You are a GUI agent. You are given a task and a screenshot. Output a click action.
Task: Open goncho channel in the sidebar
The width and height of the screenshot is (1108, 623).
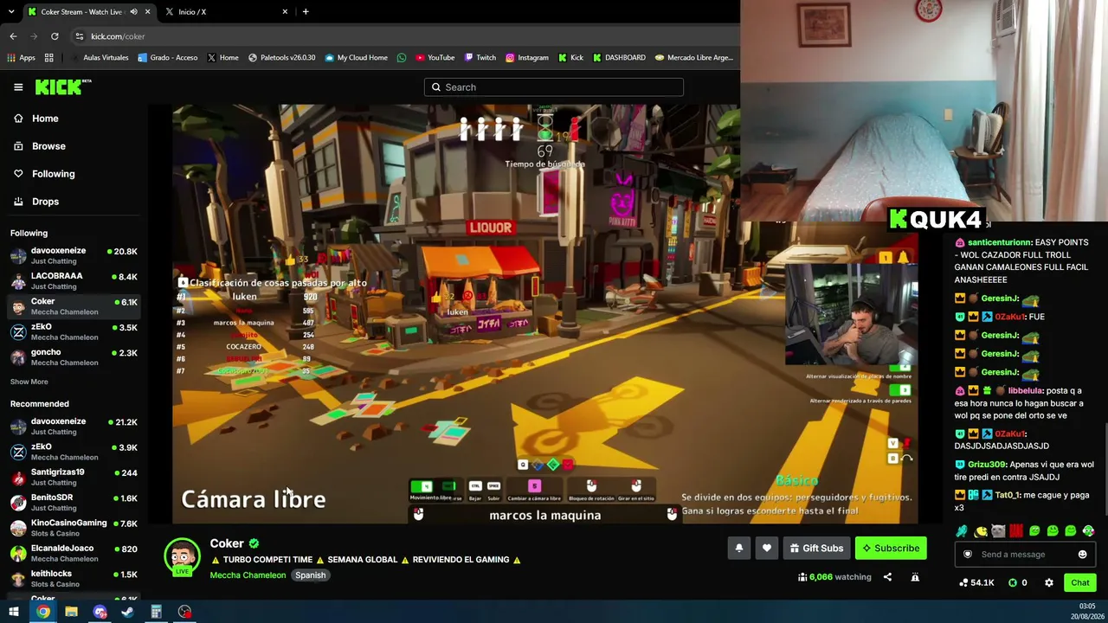point(74,356)
